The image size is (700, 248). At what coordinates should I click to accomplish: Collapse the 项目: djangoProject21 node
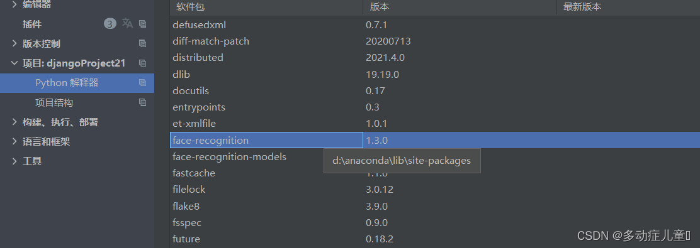click(x=14, y=63)
